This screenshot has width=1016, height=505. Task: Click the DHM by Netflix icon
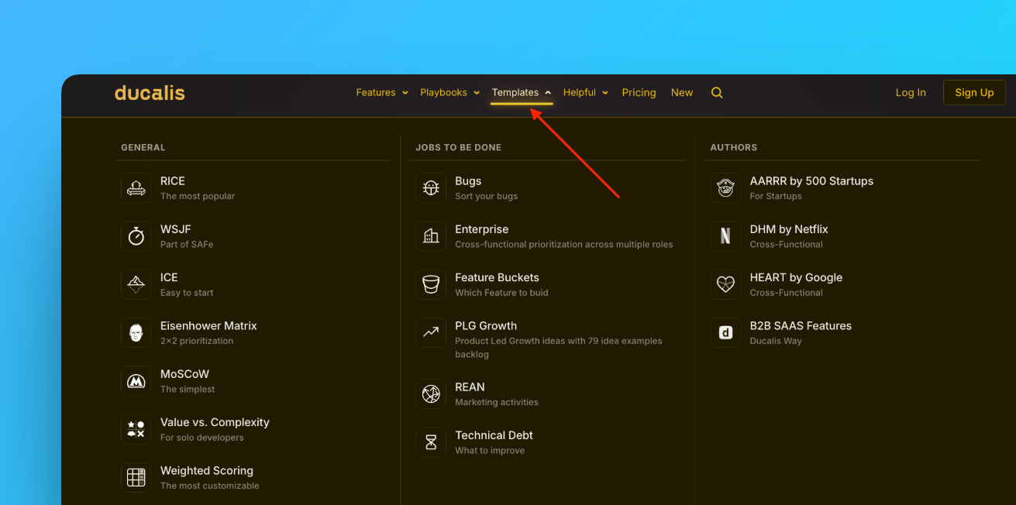coord(725,236)
